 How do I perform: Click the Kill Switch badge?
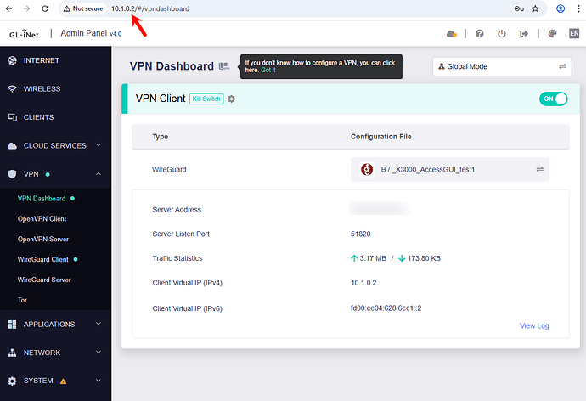tap(206, 99)
